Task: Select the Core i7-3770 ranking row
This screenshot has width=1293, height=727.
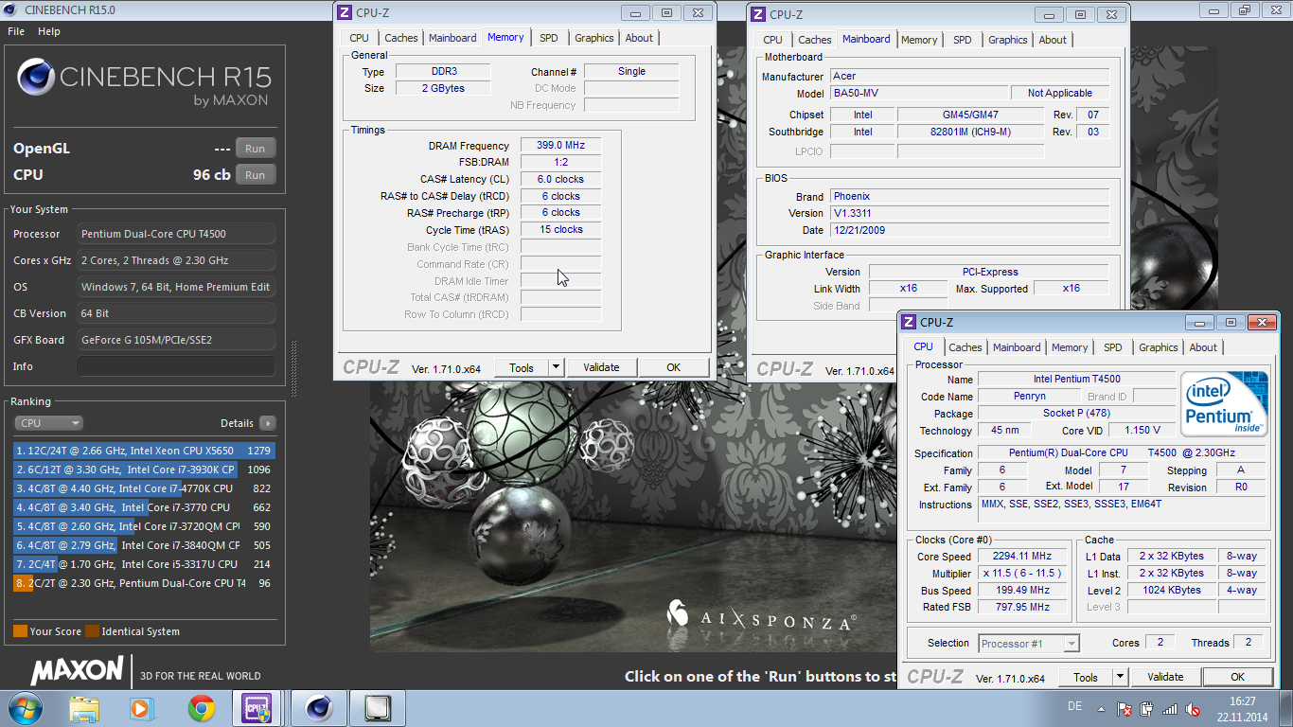Action: (144, 507)
